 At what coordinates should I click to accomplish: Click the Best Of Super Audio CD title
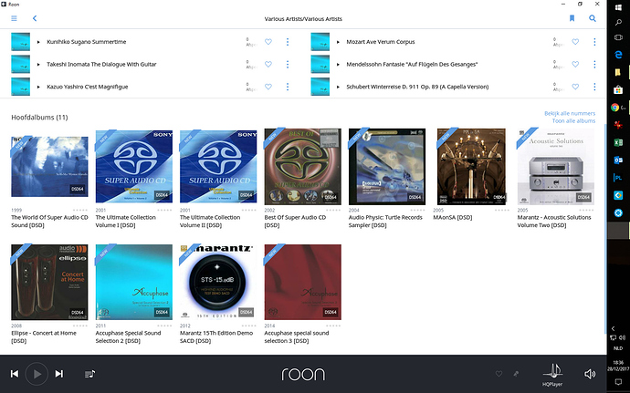pos(295,222)
